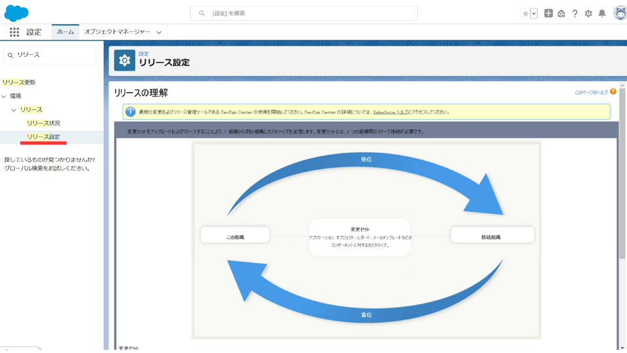Click the scrollbar down arrow
Screen dimensions: 627x353
click(622, 347)
